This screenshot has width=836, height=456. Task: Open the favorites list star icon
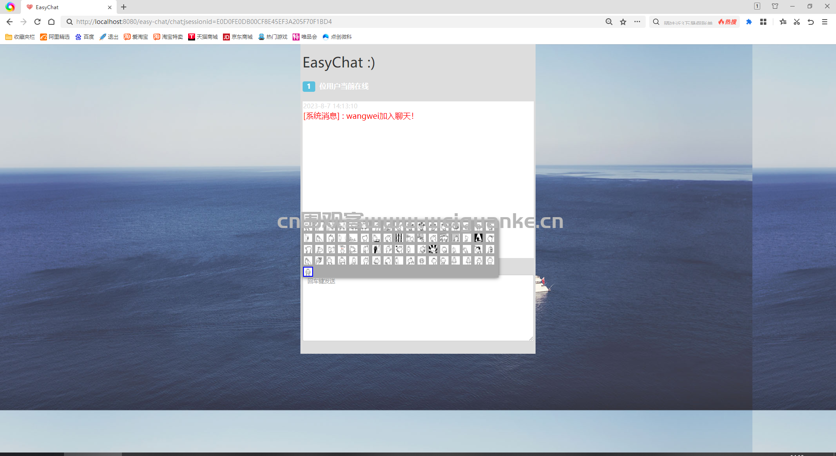pos(783,22)
